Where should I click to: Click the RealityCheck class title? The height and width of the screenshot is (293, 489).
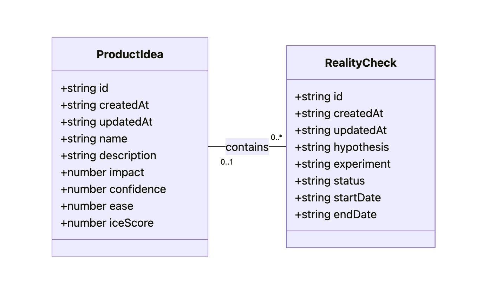pos(360,63)
